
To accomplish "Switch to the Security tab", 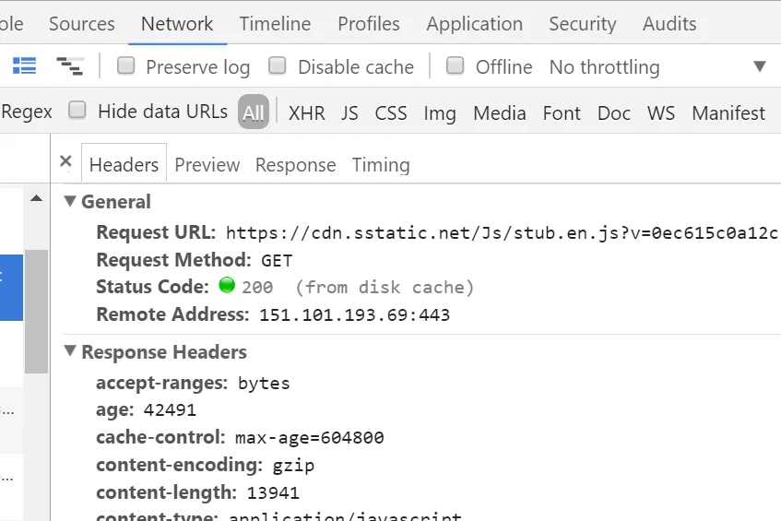I will pos(582,24).
